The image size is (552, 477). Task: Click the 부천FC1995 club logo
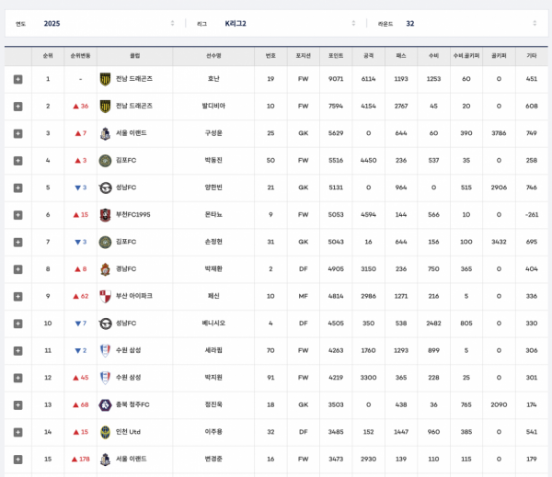(105, 215)
